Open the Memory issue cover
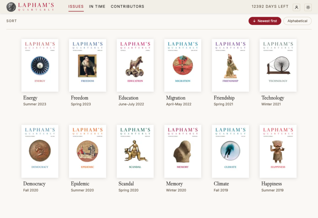The image size is (318, 218). [x=183, y=151]
